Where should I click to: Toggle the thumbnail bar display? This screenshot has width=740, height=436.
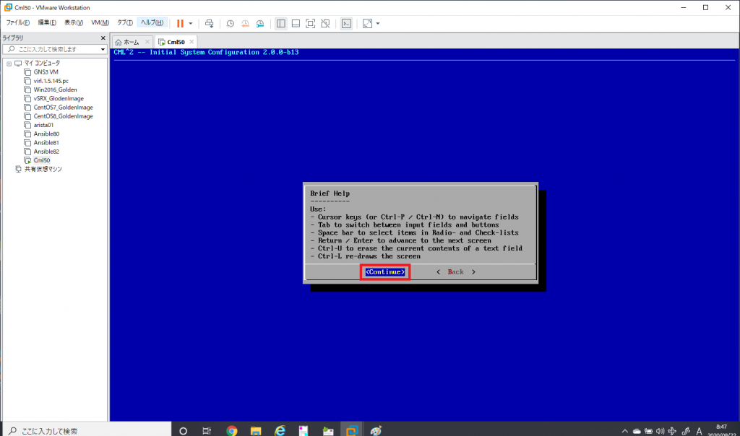(296, 23)
